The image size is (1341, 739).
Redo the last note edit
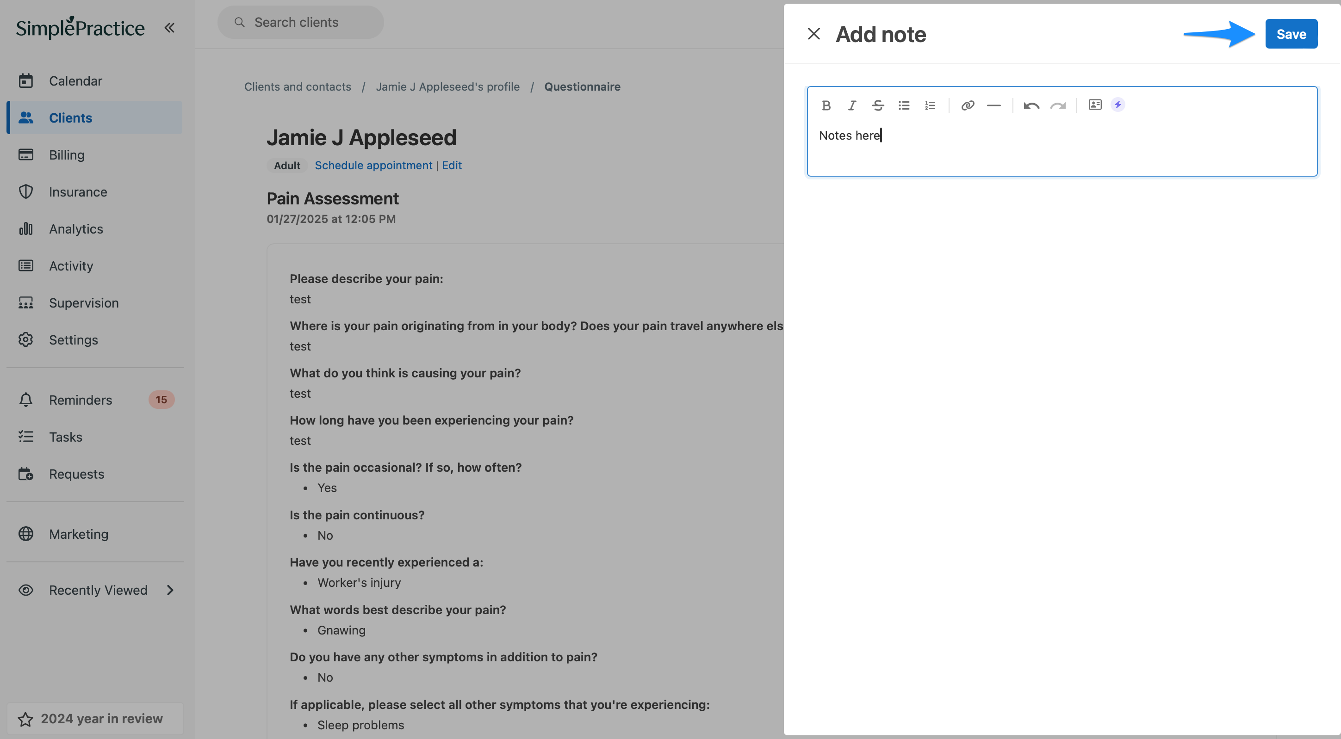(1057, 105)
